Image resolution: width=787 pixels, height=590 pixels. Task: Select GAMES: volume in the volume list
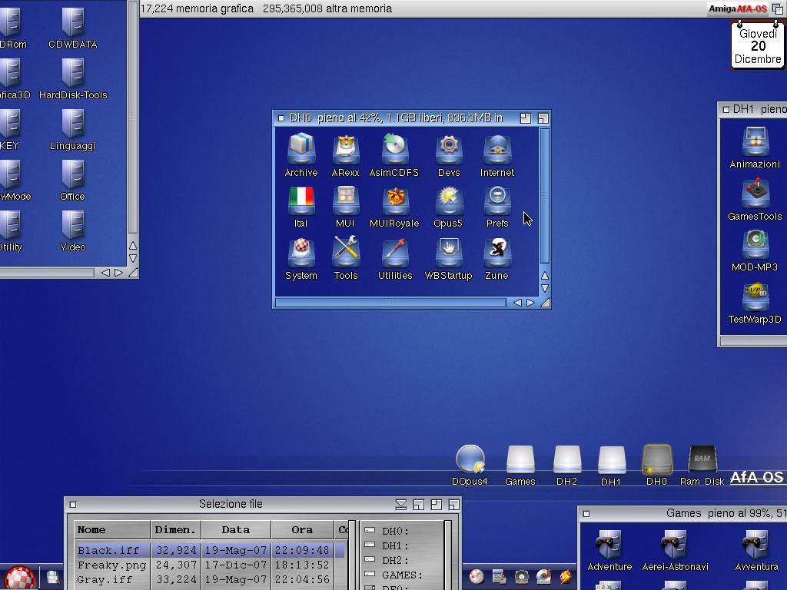pos(402,575)
